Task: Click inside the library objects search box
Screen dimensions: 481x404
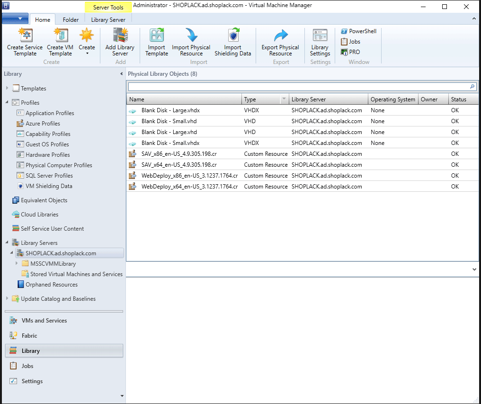Action: point(299,87)
